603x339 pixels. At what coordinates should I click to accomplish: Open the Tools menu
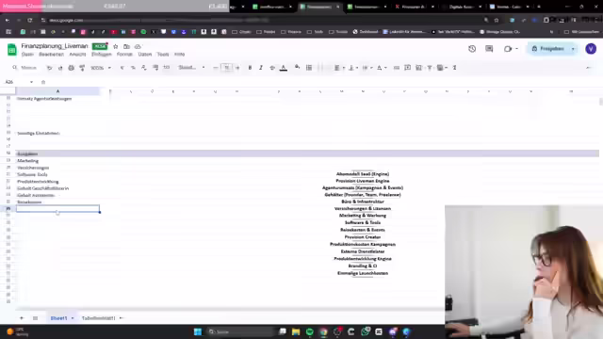pos(163,55)
